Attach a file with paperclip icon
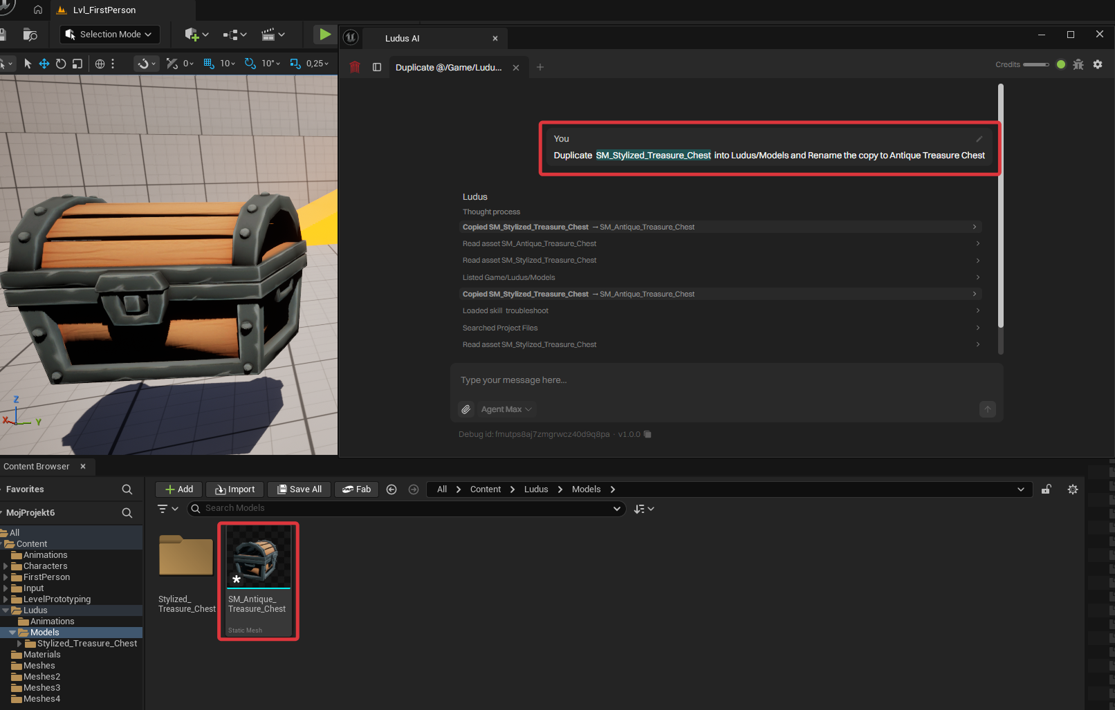Screen dimensions: 1115x710 [x=466, y=409]
